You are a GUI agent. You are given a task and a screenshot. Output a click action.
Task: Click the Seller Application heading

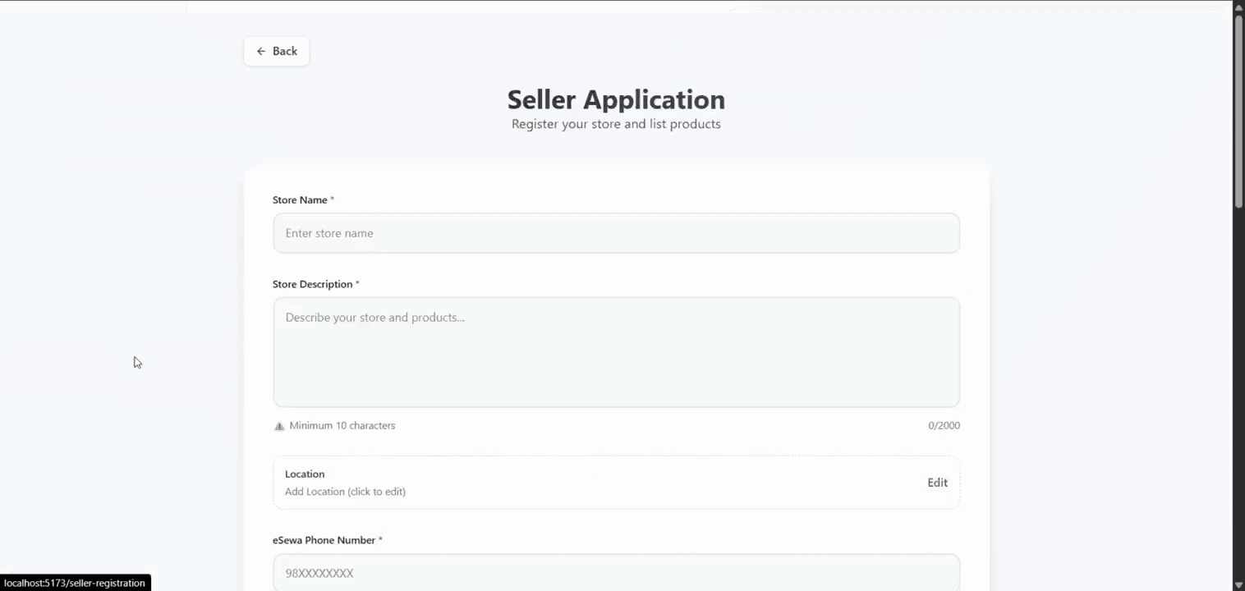[616, 99]
